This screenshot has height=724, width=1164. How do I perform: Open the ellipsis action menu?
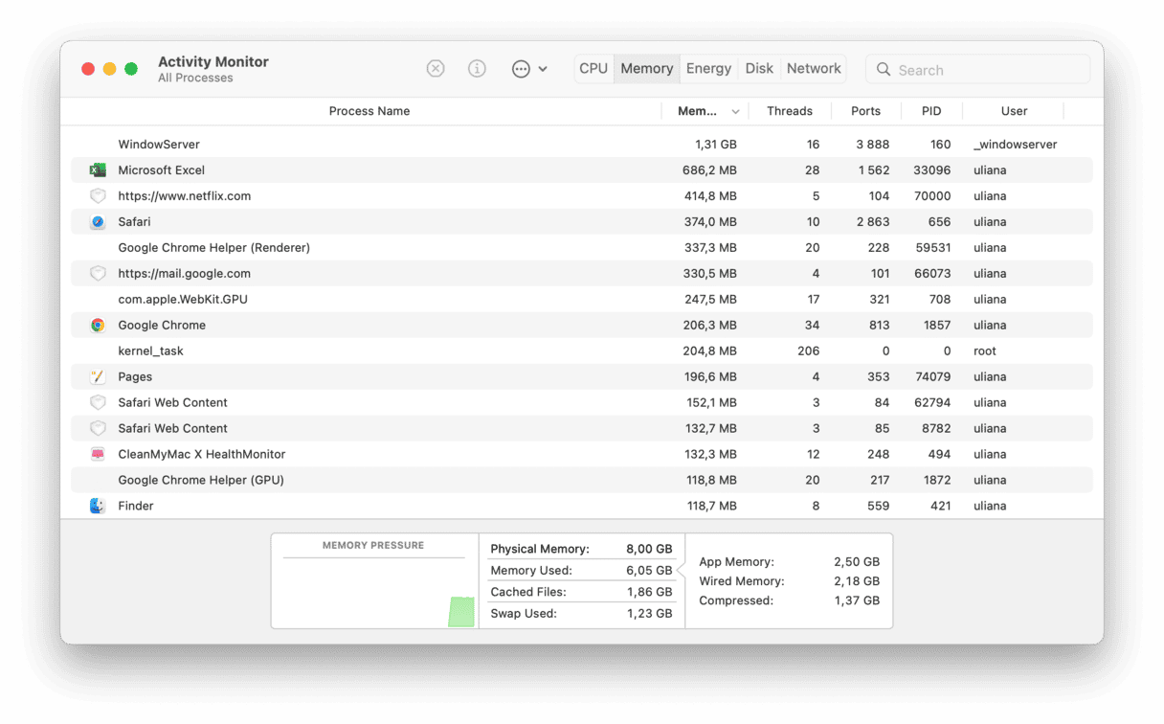[528, 69]
